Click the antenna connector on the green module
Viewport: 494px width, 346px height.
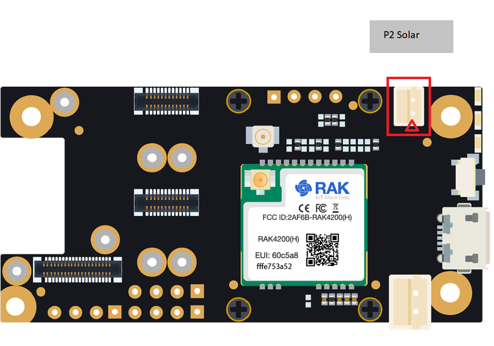click(x=260, y=180)
